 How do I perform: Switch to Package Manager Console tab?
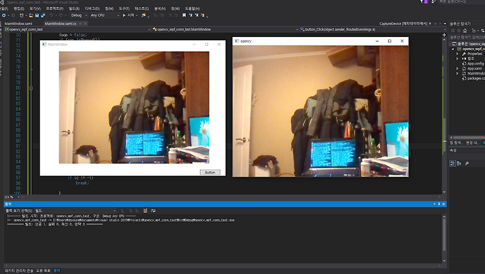click(19, 271)
